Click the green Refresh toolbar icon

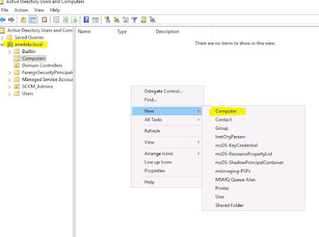pos(66,20)
